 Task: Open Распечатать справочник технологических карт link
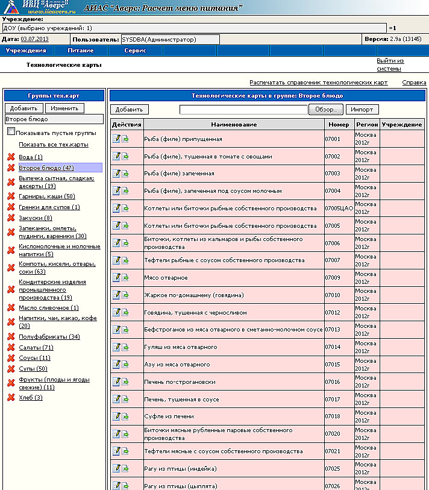pos(318,83)
